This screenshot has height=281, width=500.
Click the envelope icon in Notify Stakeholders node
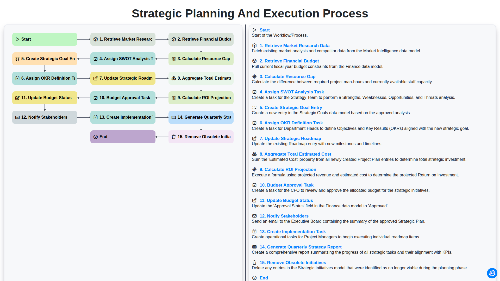[17, 117]
